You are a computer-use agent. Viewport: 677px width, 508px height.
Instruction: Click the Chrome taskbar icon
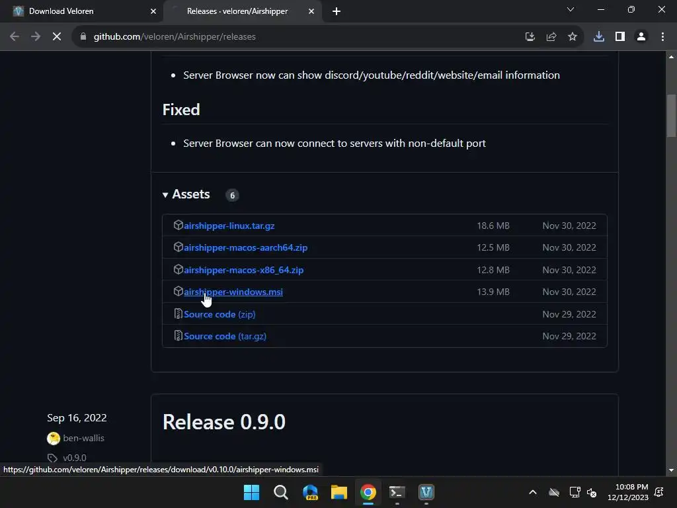tap(368, 492)
